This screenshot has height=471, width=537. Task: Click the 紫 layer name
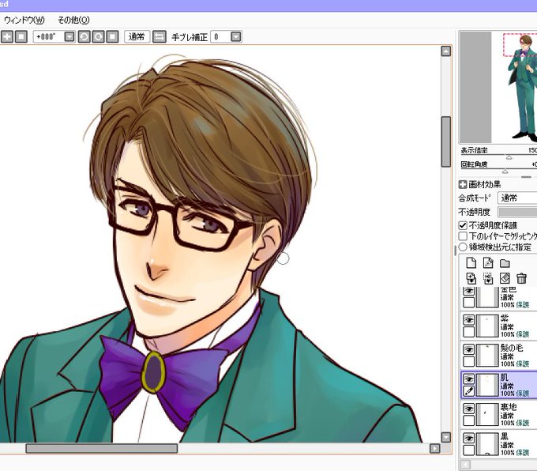tap(505, 318)
